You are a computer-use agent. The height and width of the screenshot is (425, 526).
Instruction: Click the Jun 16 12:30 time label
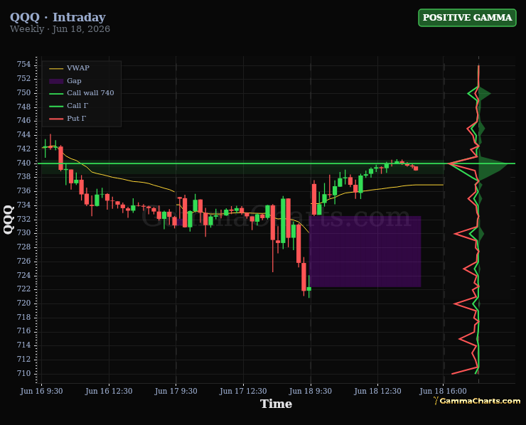(x=109, y=391)
